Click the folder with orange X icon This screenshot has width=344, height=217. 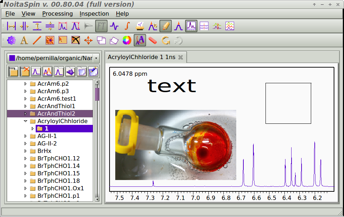(25, 72)
